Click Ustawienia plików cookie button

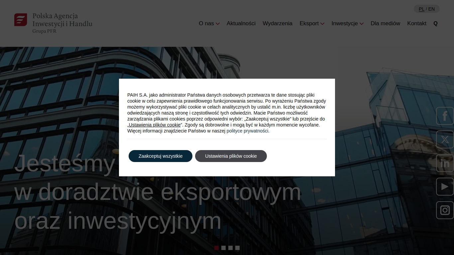coord(231,156)
